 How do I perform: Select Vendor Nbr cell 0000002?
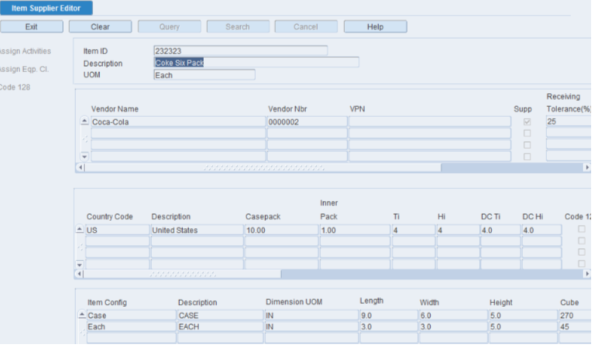click(308, 122)
